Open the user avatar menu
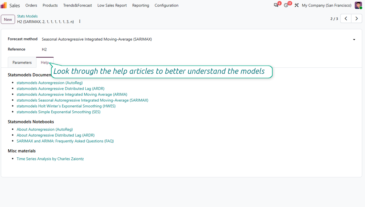Viewport: 365px width, 207px height. tap(358, 5)
